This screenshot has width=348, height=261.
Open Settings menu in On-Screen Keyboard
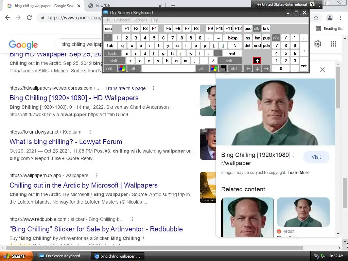[140, 20]
